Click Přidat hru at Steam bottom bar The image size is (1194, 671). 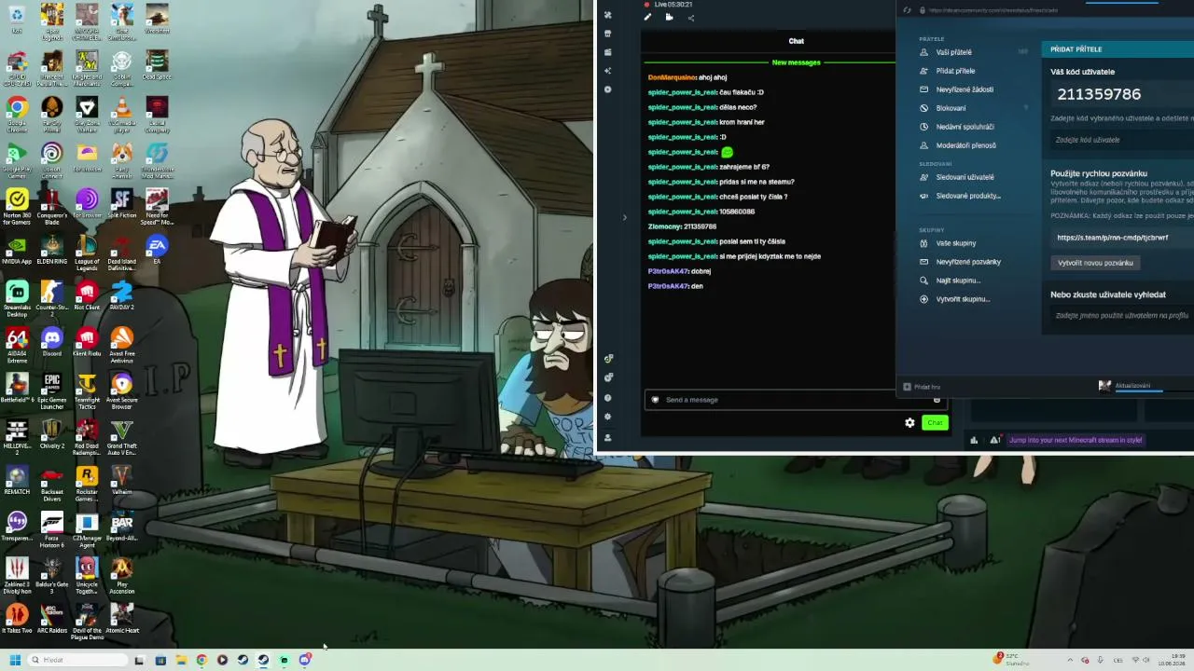921,387
